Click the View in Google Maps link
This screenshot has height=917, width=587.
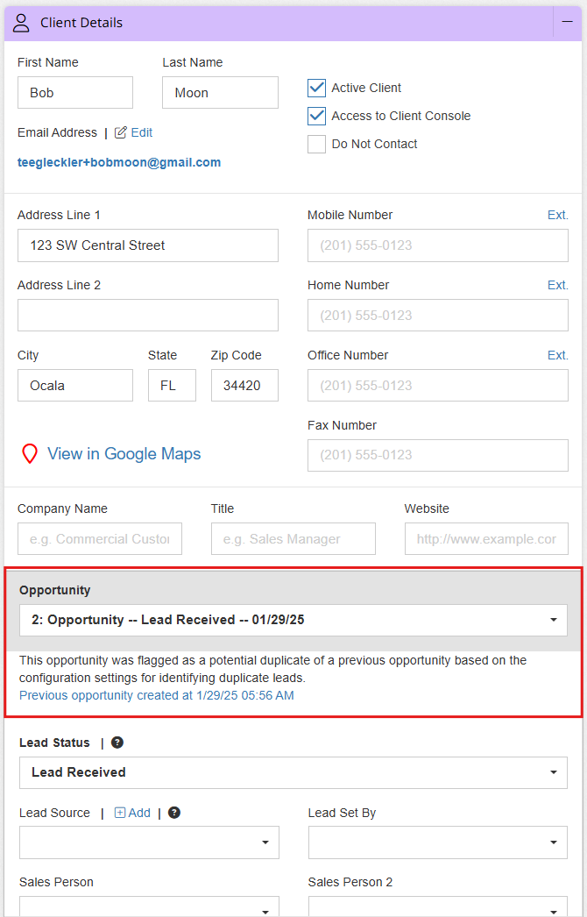point(124,453)
